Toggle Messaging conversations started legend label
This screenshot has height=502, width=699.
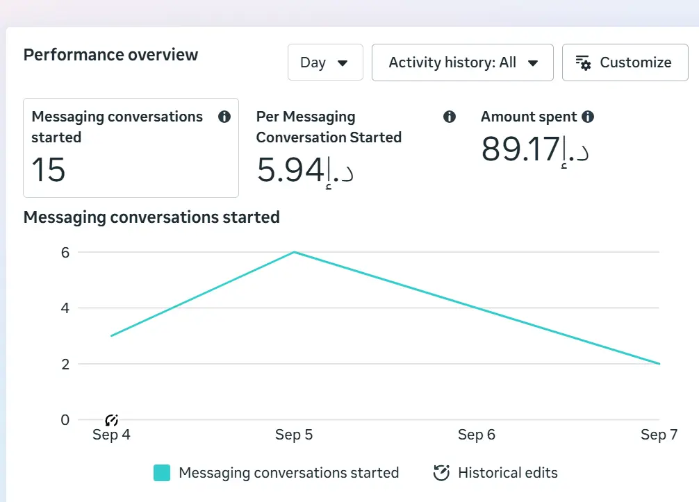(289, 473)
